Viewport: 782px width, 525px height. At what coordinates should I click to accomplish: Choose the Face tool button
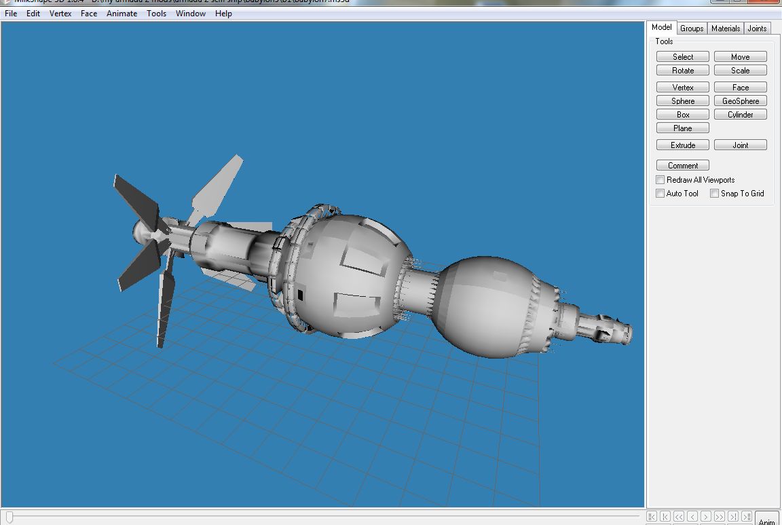tap(741, 88)
